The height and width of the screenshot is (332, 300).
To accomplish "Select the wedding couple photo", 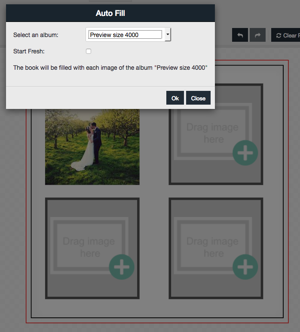I will pos(92,146).
